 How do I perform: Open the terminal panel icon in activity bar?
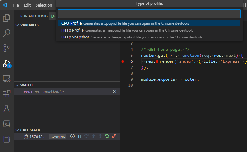pyautogui.click(x=6, y=124)
